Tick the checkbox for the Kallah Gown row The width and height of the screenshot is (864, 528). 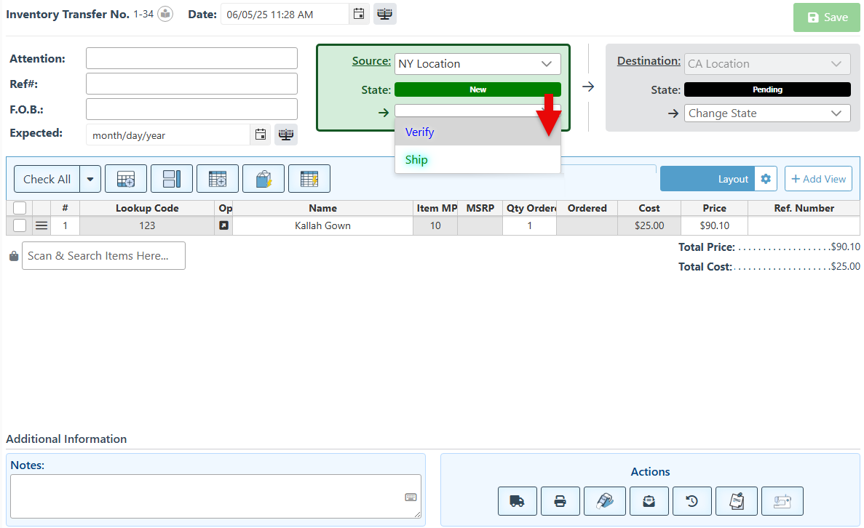click(x=20, y=225)
